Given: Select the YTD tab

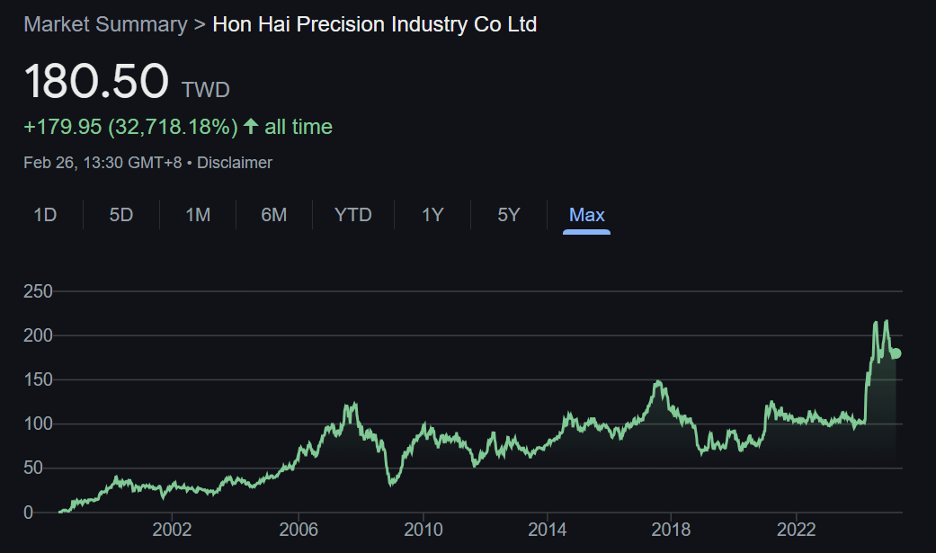Looking at the screenshot, I should click(352, 215).
